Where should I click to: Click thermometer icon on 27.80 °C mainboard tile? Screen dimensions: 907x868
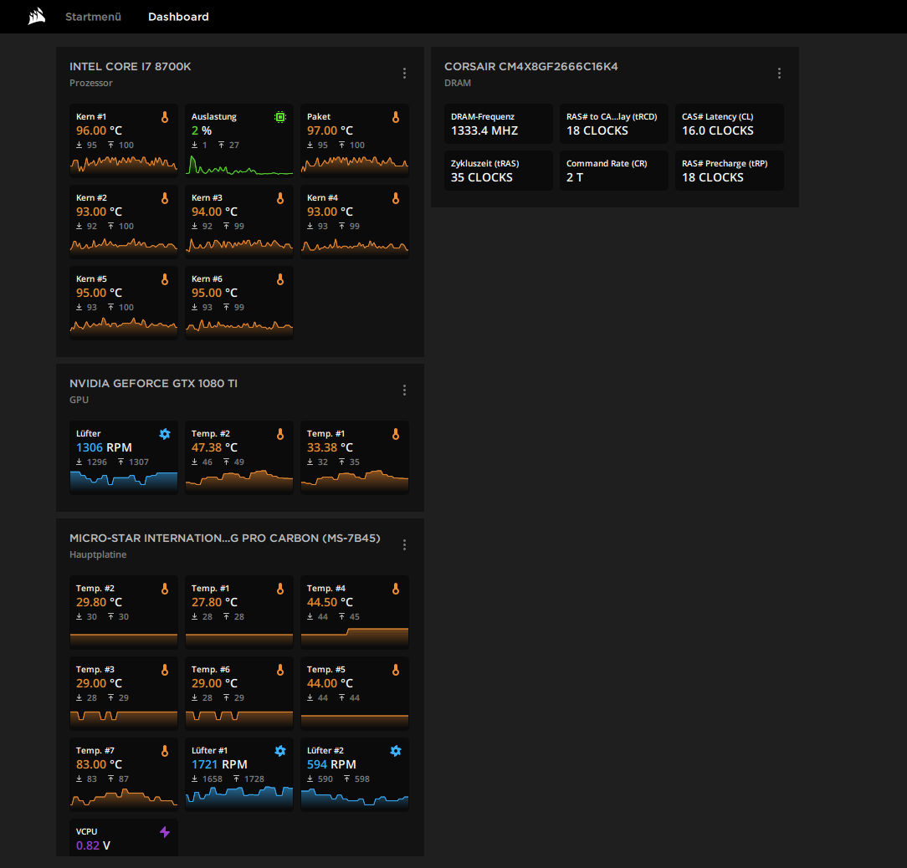(280, 589)
